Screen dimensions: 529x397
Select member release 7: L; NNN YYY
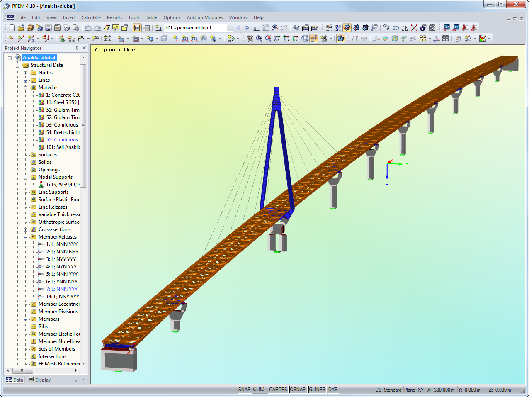coord(62,289)
